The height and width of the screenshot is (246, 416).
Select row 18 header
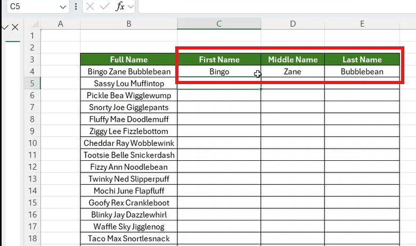pos(32,239)
